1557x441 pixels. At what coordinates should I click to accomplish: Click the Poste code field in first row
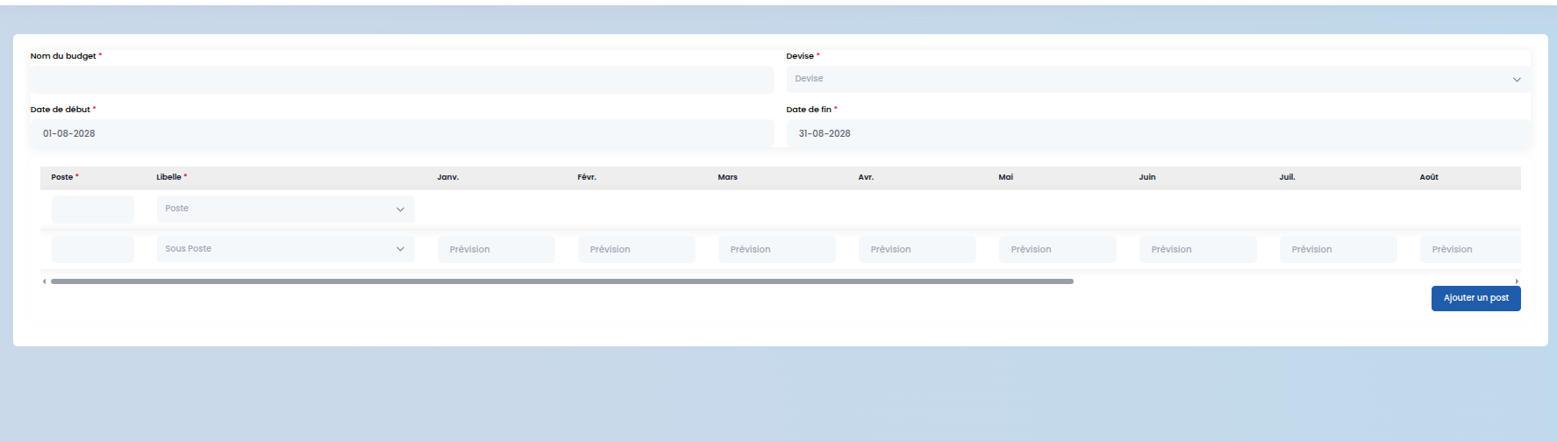pos(93,209)
